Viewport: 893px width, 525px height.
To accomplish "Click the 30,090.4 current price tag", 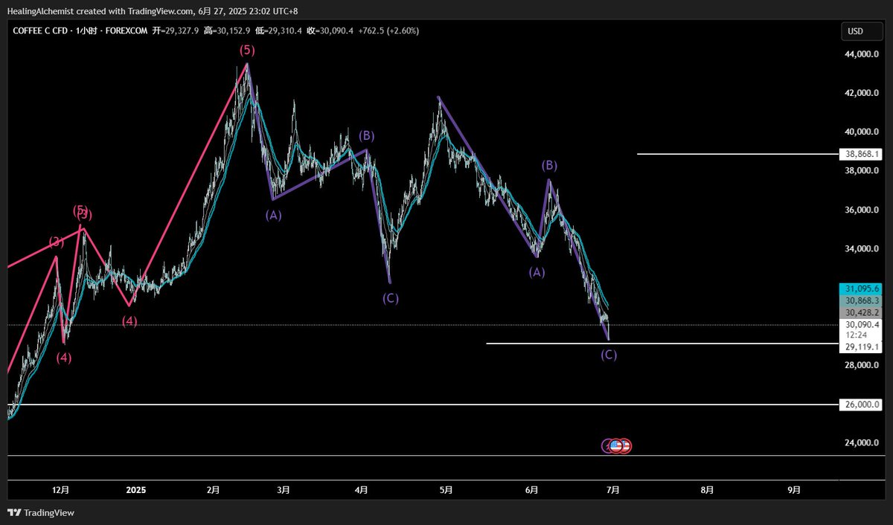I will point(862,324).
